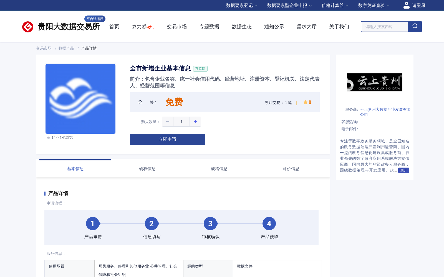Click the 云上贵州 provider logo image
The image size is (444, 277).
pyautogui.click(x=375, y=82)
